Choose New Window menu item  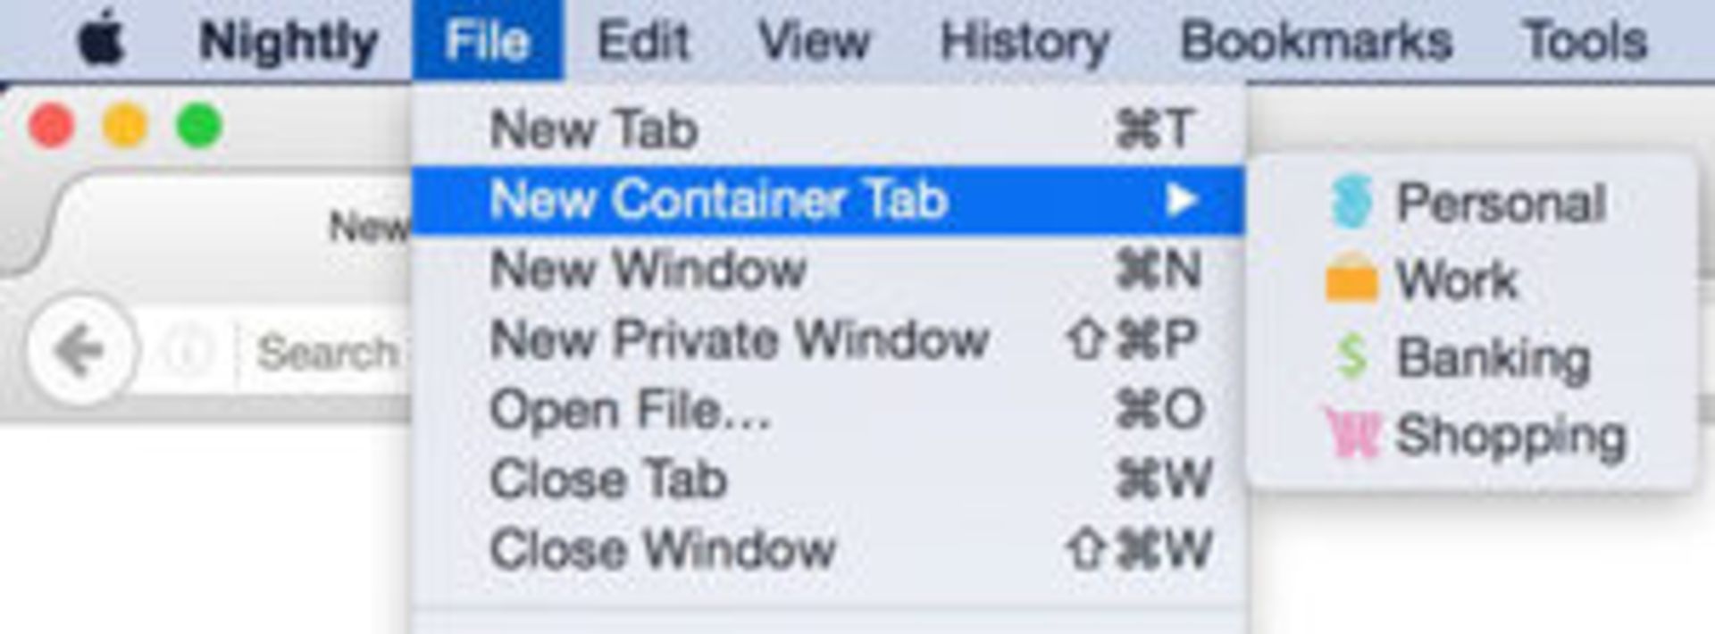[828, 270]
